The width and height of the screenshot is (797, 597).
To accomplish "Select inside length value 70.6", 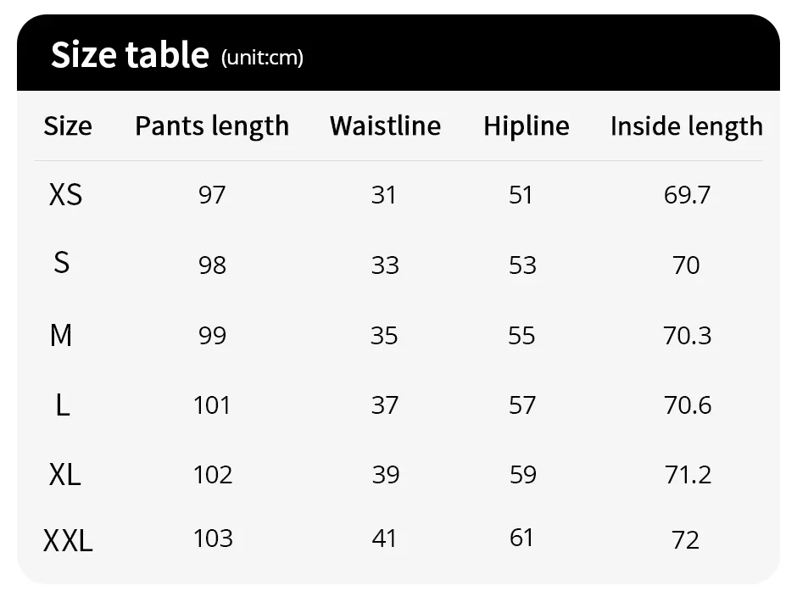I will pyautogui.click(x=688, y=405).
